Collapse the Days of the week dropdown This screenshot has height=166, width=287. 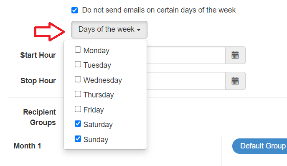pyautogui.click(x=109, y=30)
